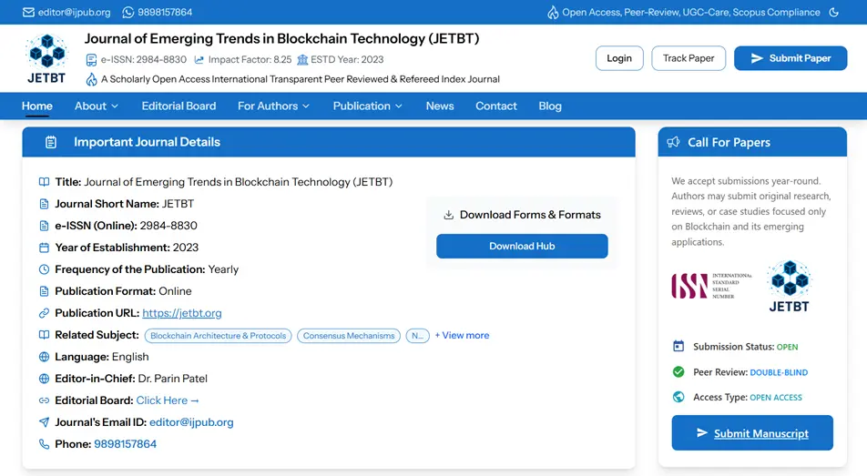
Task: Click the phone icon next to Phone
Action: pos(44,444)
